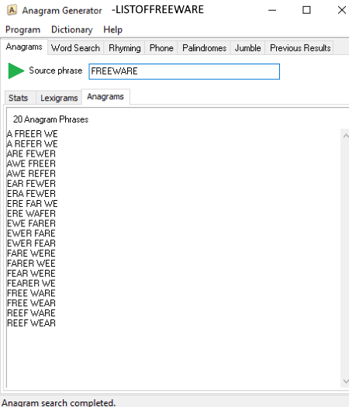Click the scrollbar down arrow in the results list
The height and width of the screenshot is (407, 349).
(x=346, y=381)
